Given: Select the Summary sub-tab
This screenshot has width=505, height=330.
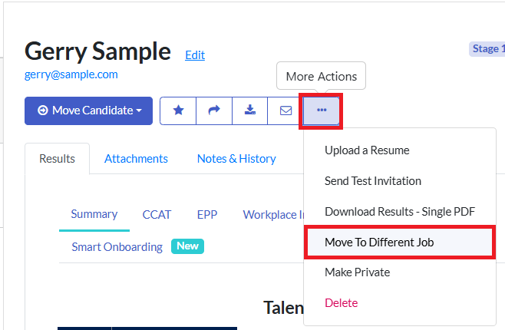Looking at the screenshot, I should pyautogui.click(x=94, y=214).
